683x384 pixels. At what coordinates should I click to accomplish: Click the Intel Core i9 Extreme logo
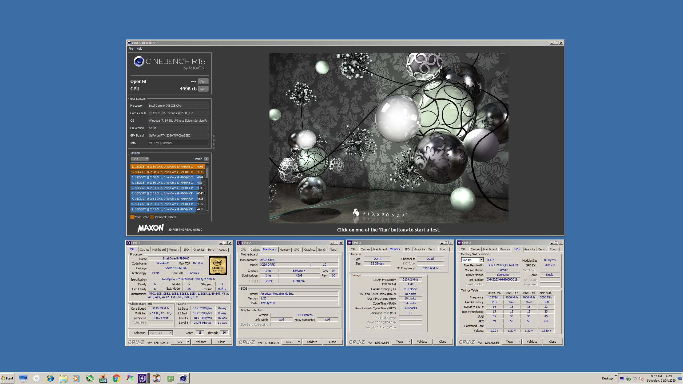tap(218, 265)
